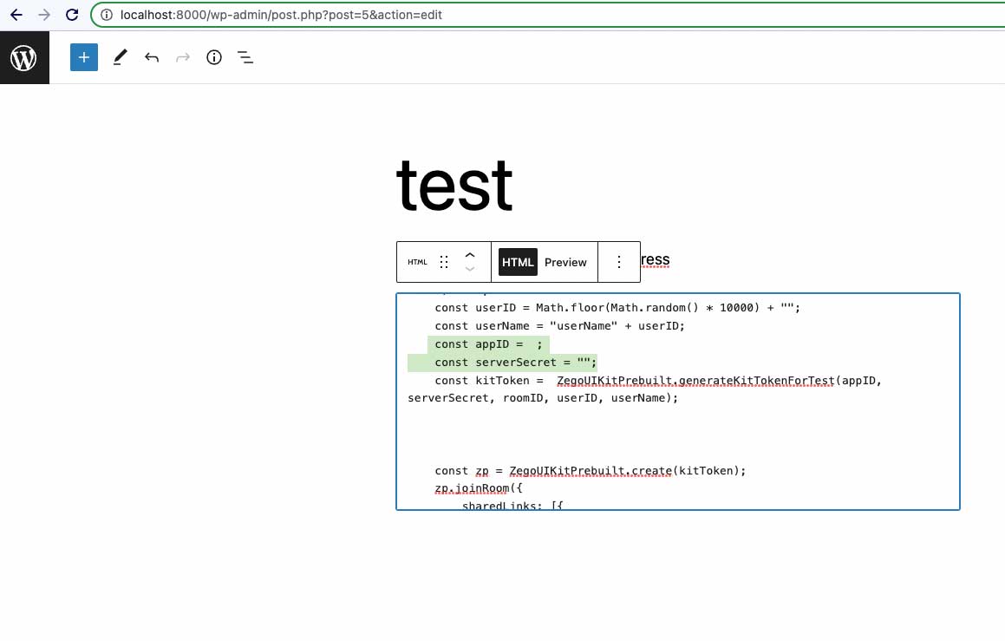Open block options three-dot menu
The width and height of the screenshot is (1005, 641).
[619, 262]
